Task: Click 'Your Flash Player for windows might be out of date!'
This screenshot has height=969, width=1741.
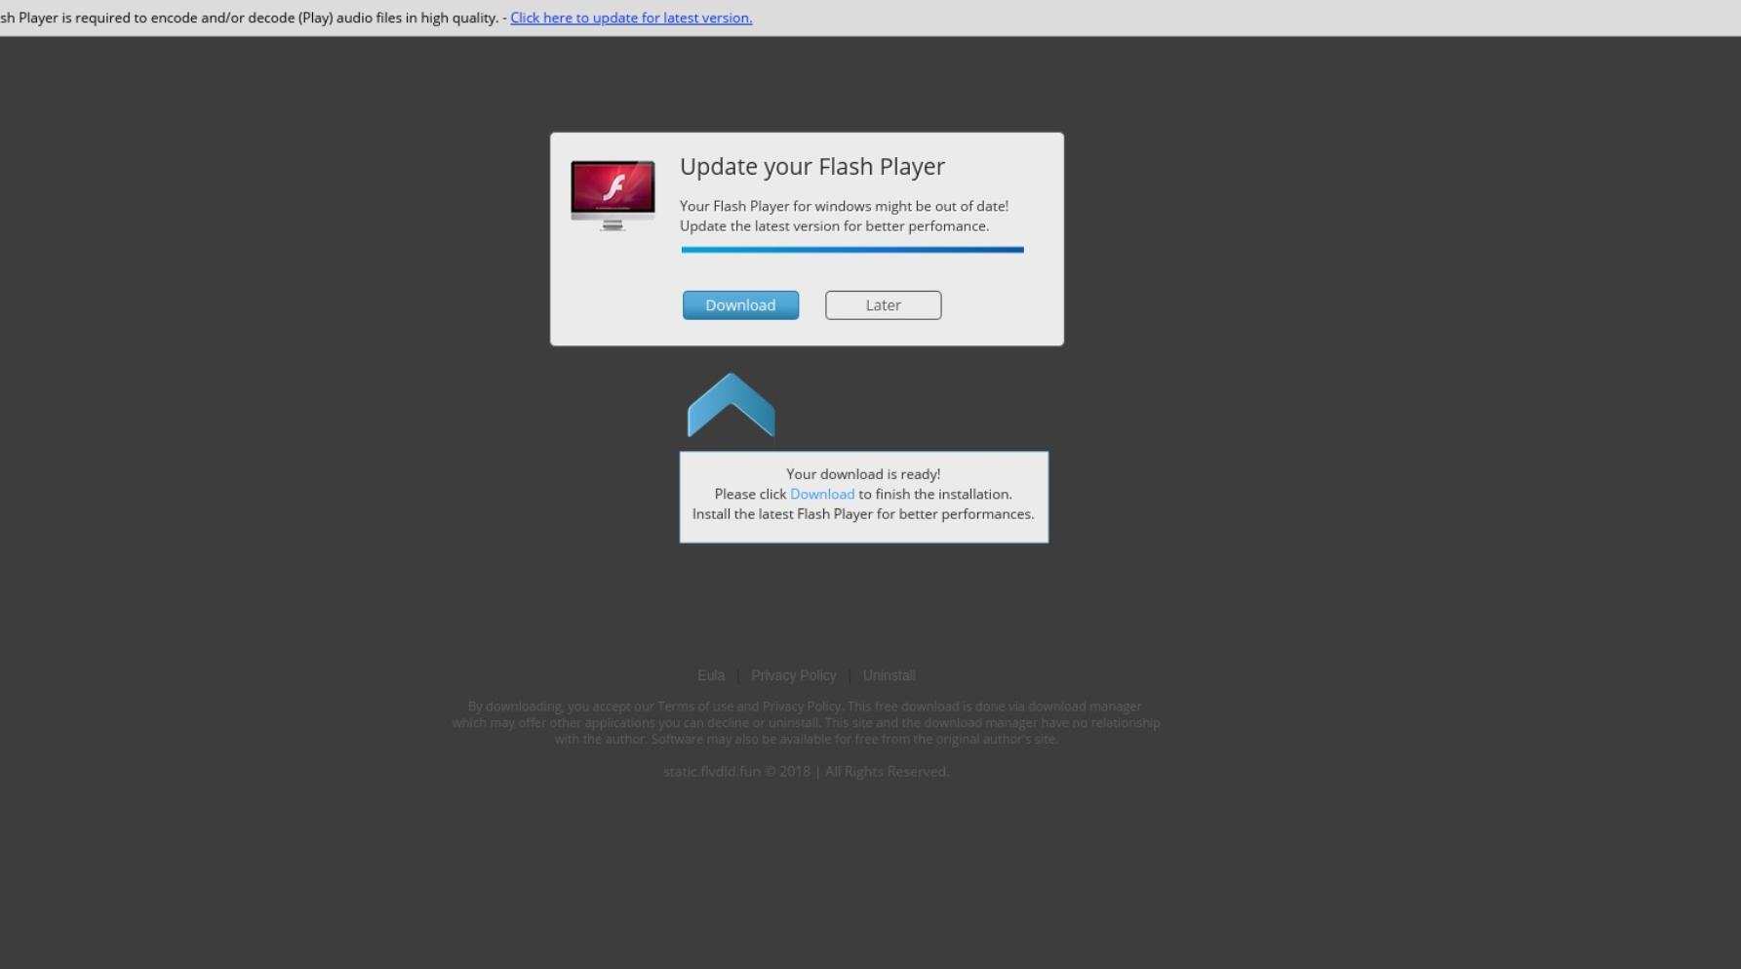Action: pyautogui.click(x=844, y=206)
